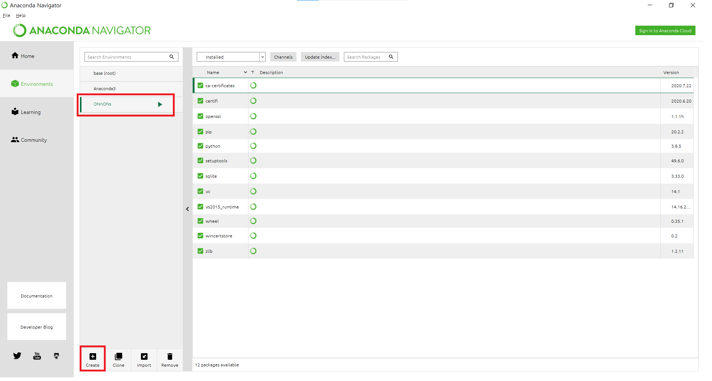
Task: Click the type icon for pip
Action: pyautogui.click(x=253, y=132)
